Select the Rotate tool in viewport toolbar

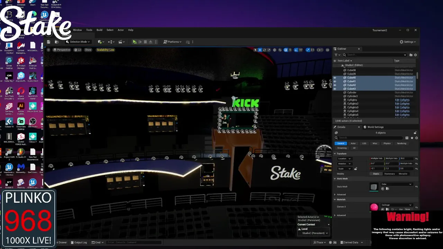pyautogui.click(x=264, y=50)
